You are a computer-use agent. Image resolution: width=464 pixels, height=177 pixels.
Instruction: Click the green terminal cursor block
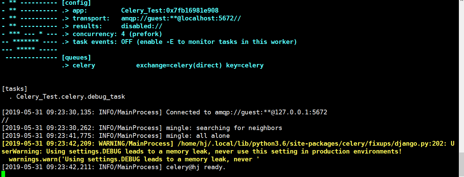point(3,174)
